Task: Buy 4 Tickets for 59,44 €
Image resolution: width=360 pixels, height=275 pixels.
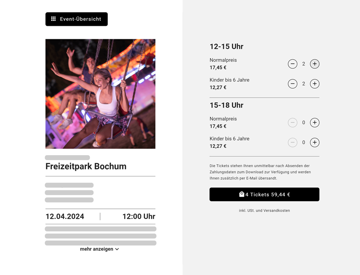Action: point(264,194)
